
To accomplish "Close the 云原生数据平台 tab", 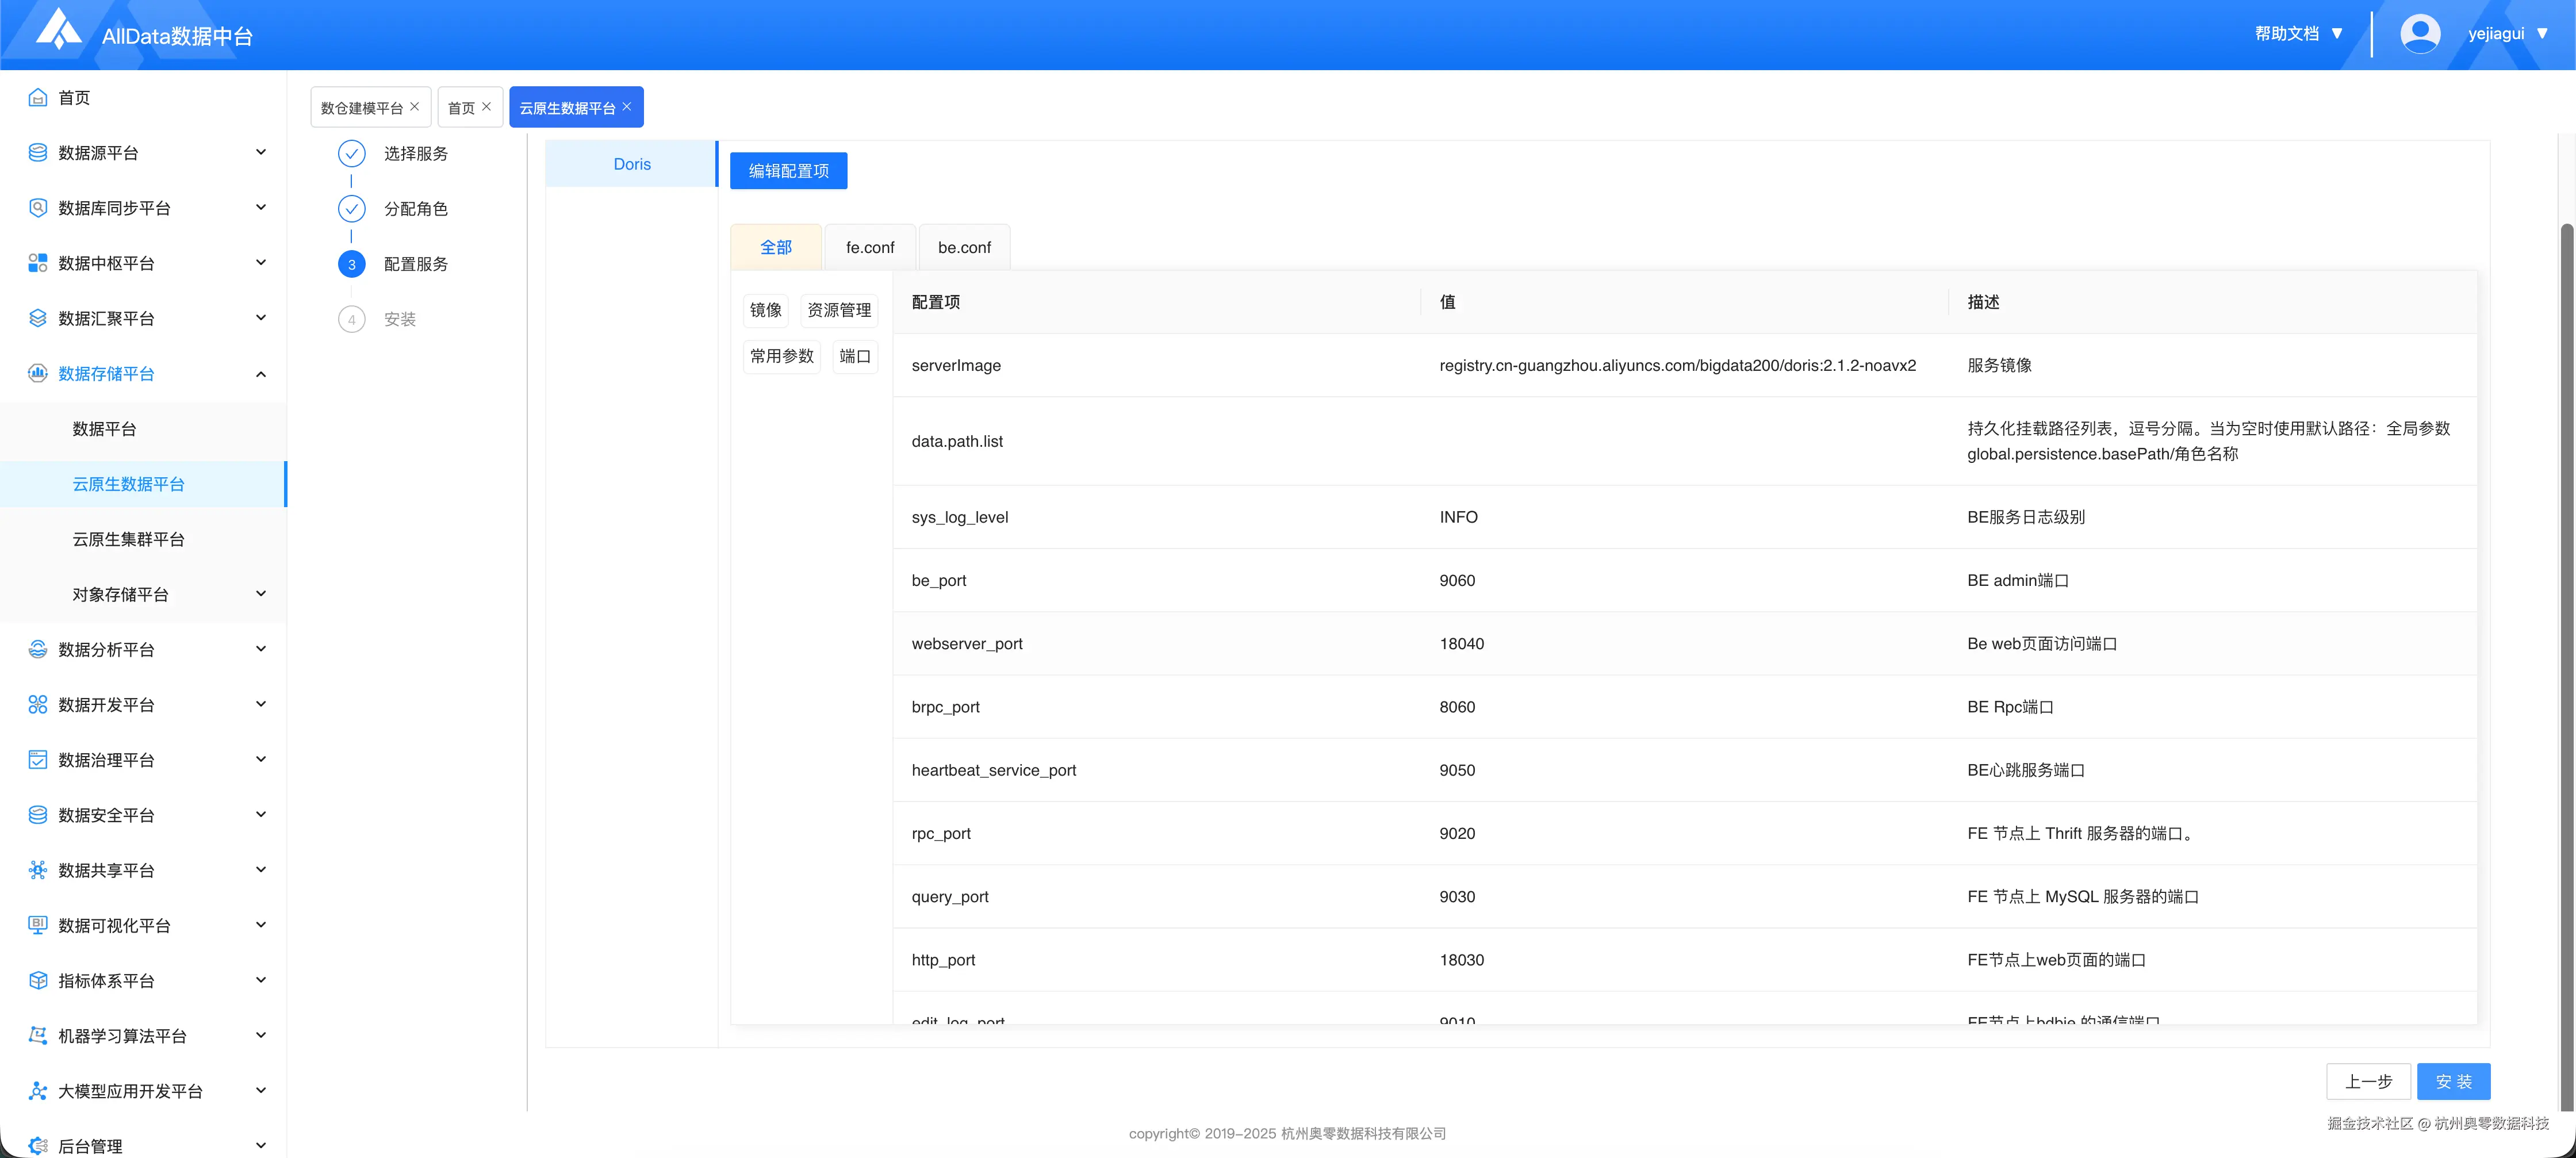I will click(627, 106).
